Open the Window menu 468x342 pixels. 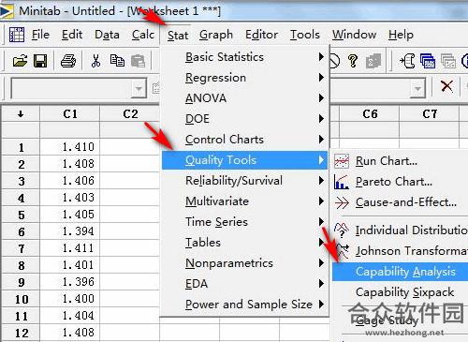coord(354,35)
